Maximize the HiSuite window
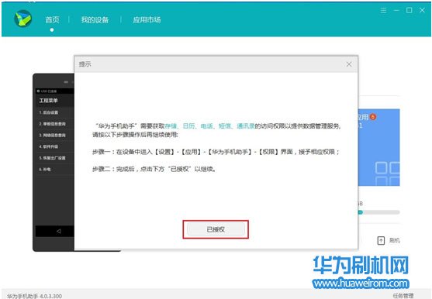Screen dimensions: 432x299 (410, 10)
